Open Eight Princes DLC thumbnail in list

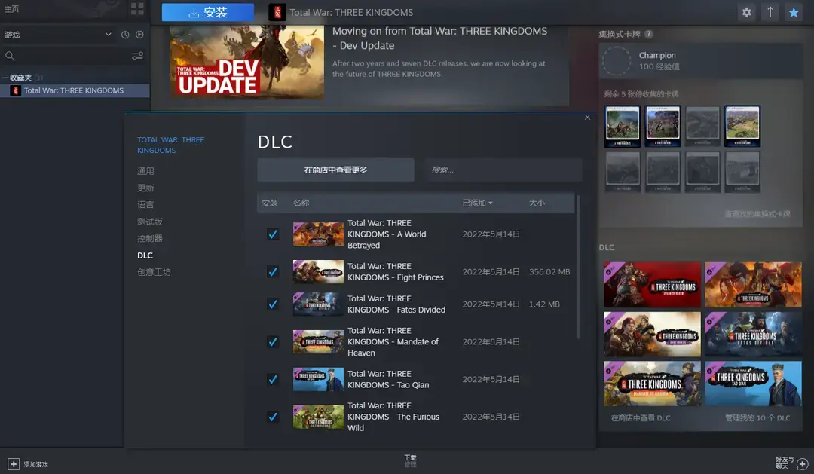(318, 272)
